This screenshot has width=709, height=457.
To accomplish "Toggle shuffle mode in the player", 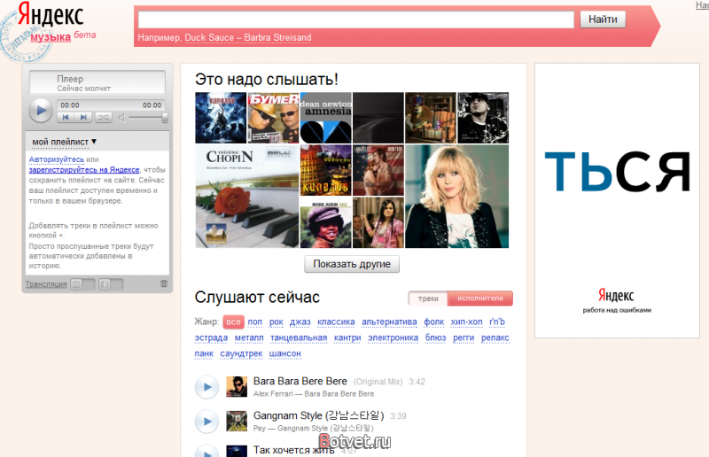I will coord(104,118).
